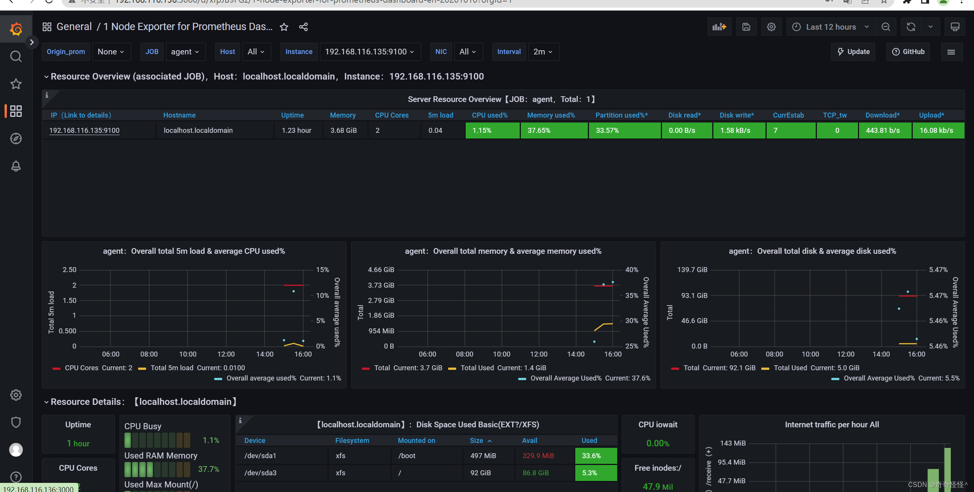Screen dimensions: 974x492
Task: Click the Add panel icon
Action: point(719,27)
